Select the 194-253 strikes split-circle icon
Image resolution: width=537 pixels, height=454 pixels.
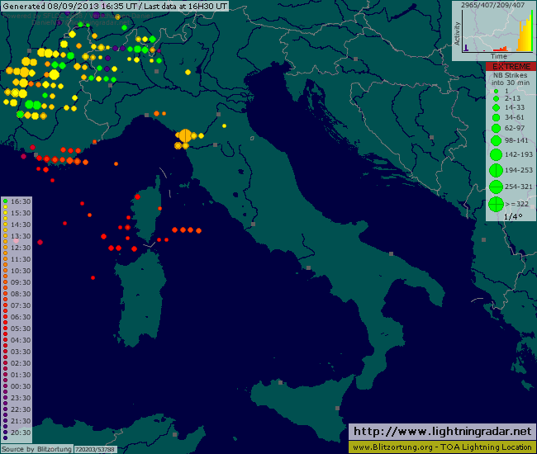(496, 170)
